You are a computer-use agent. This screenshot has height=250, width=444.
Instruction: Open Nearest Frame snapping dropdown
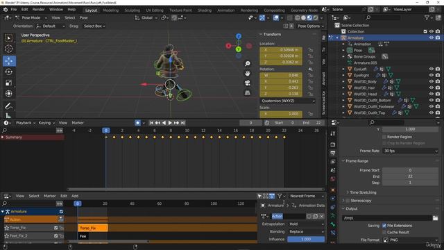tap(307, 196)
